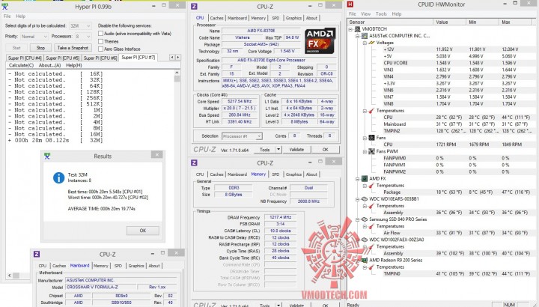Click the CROSSHAIR V FORMULA-Z model field
Screen dimensions: 539x307
pyautogui.click(x=101, y=287)
